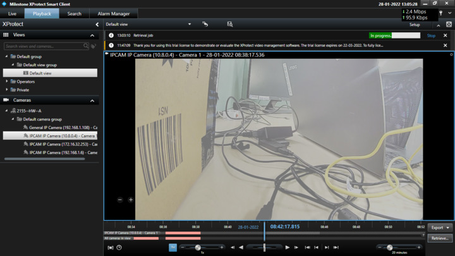Click the play forward button
The width and height of the screenshot is (455, 256).
(288, 247)
